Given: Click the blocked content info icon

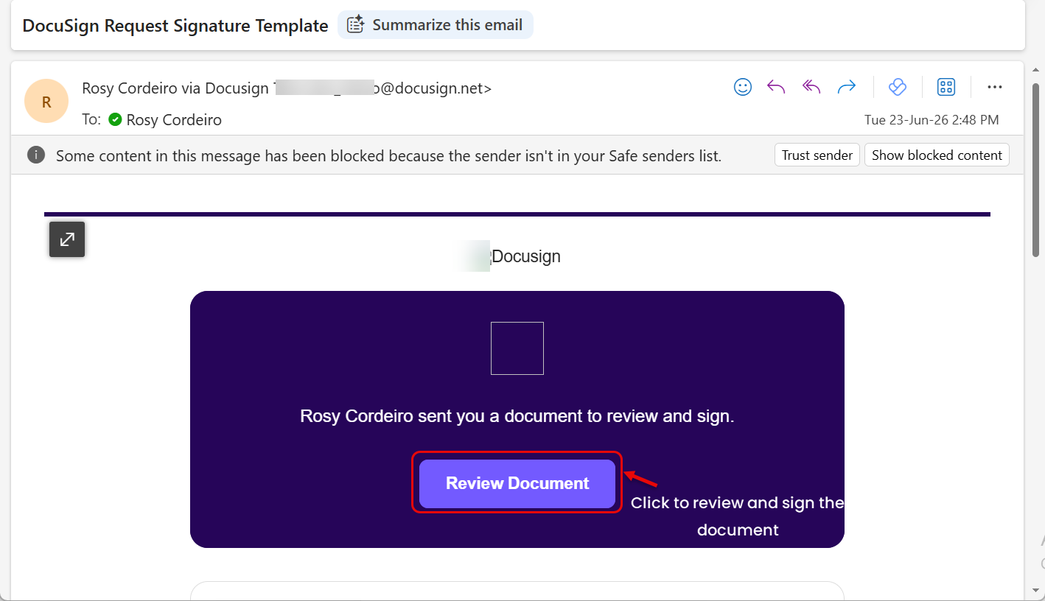Looking at the screenshot, I should click(x=35, y=155).
